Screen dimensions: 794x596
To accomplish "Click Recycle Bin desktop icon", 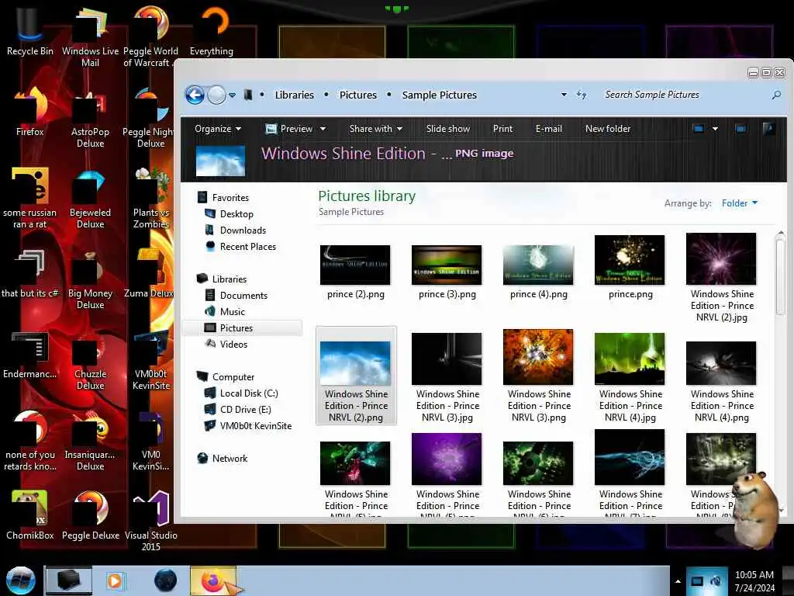I will [29, 31].
